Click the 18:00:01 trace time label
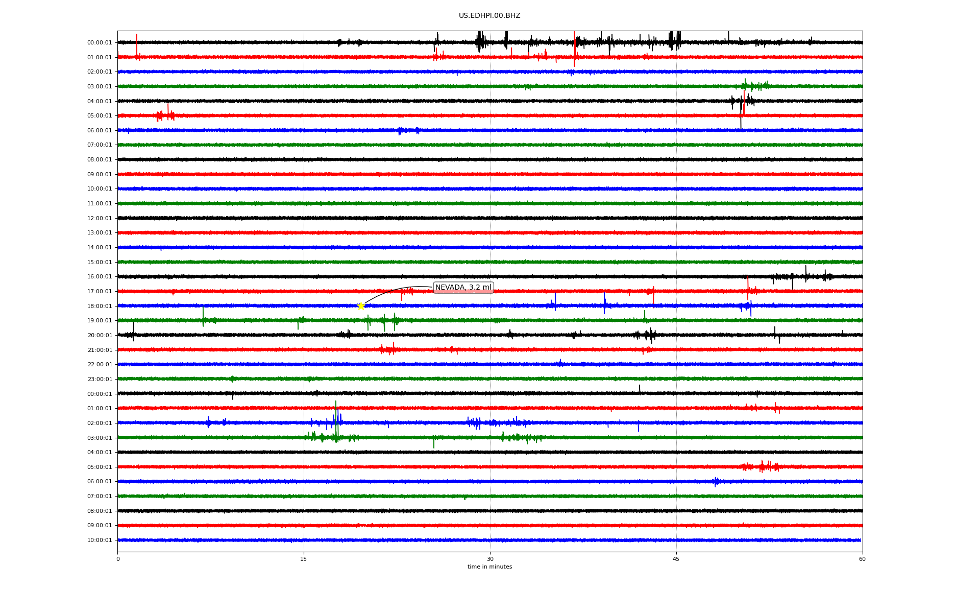Viewport: 980px width, 613px height. (x=100, y=306)
